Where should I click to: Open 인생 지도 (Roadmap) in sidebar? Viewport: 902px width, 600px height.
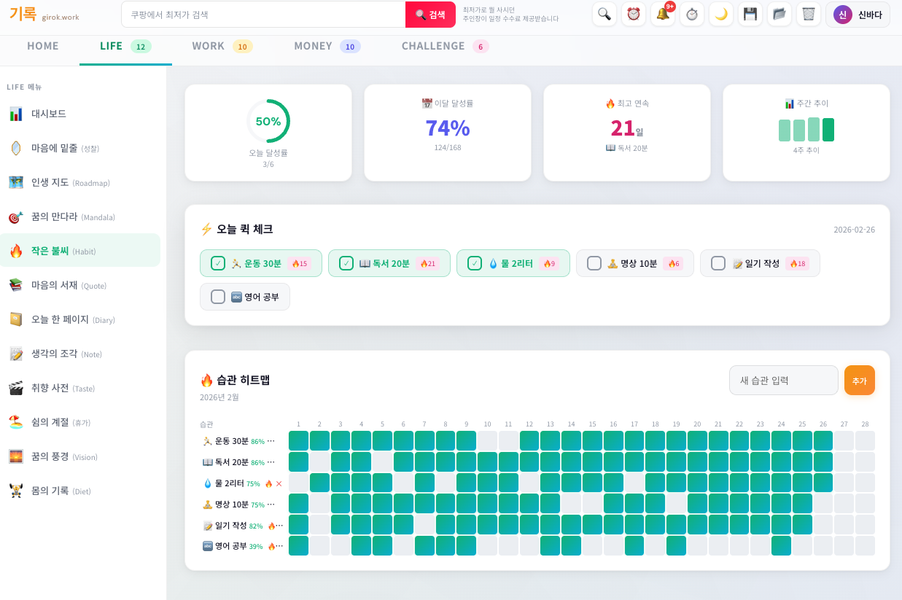pos(80,182)
